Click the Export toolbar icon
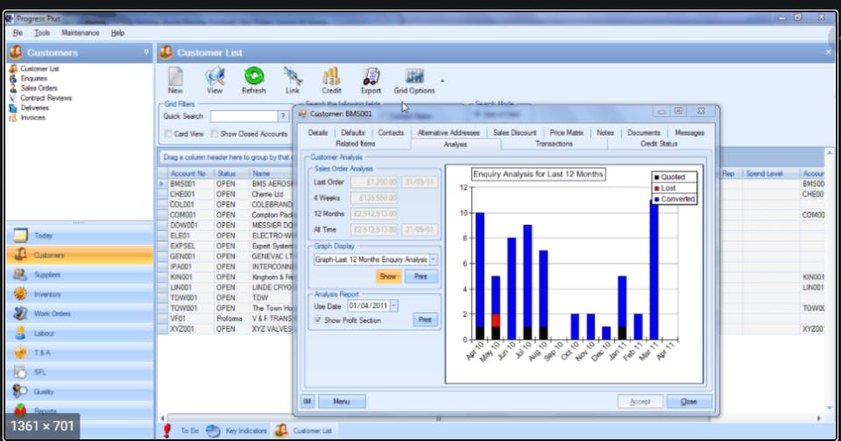 371,77
